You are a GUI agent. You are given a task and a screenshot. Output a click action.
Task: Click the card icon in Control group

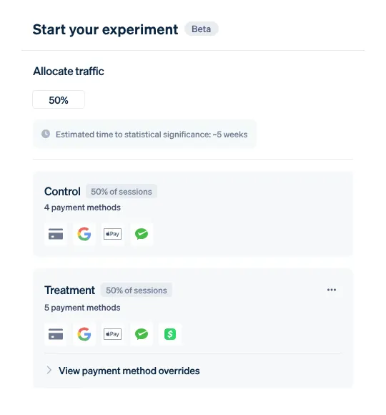(x=56, y=234)
